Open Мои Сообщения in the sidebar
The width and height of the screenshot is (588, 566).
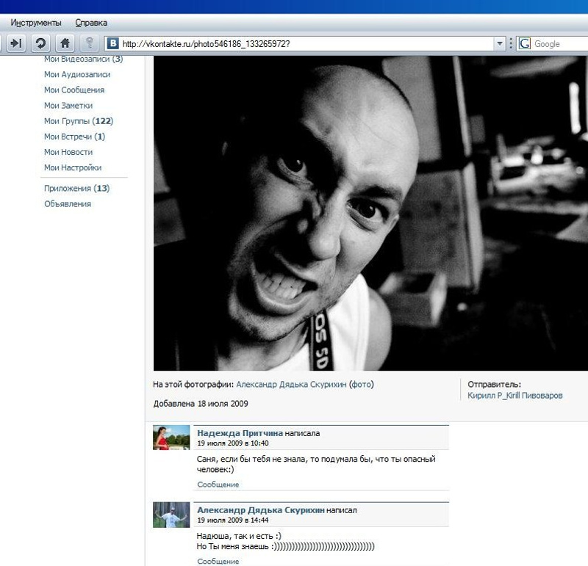(74, 90)
